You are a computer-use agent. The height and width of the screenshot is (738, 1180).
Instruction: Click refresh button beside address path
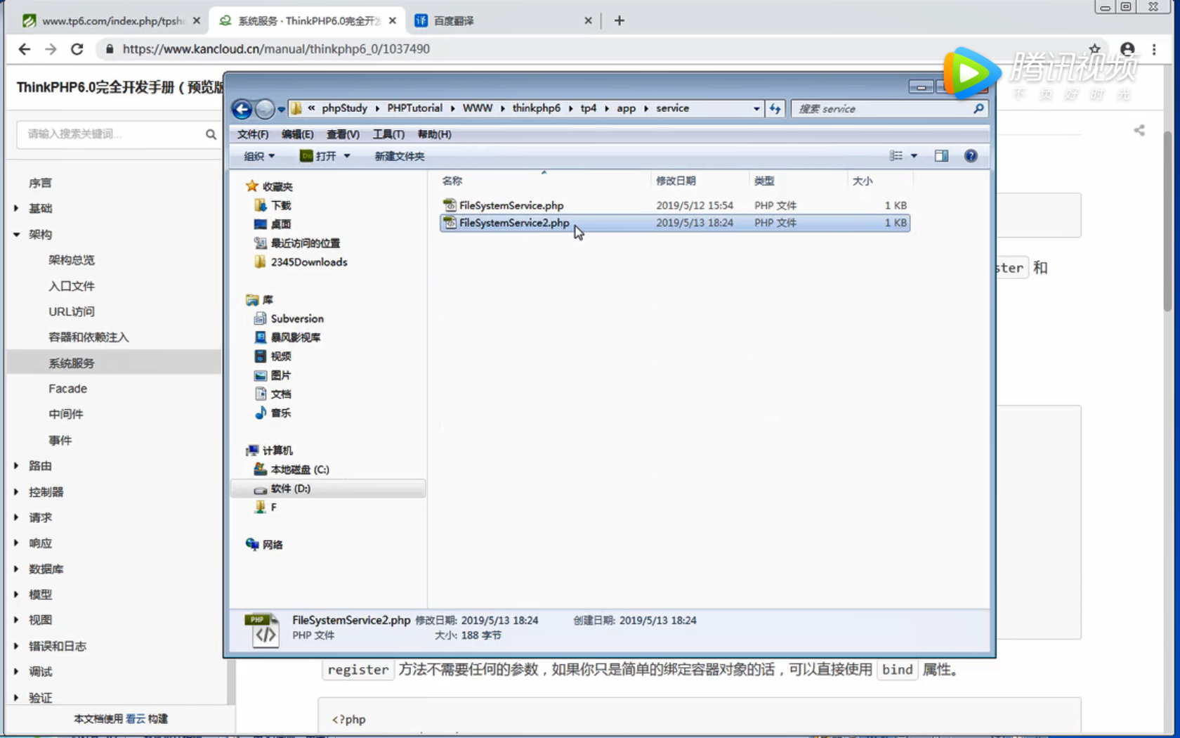point(775,108)
